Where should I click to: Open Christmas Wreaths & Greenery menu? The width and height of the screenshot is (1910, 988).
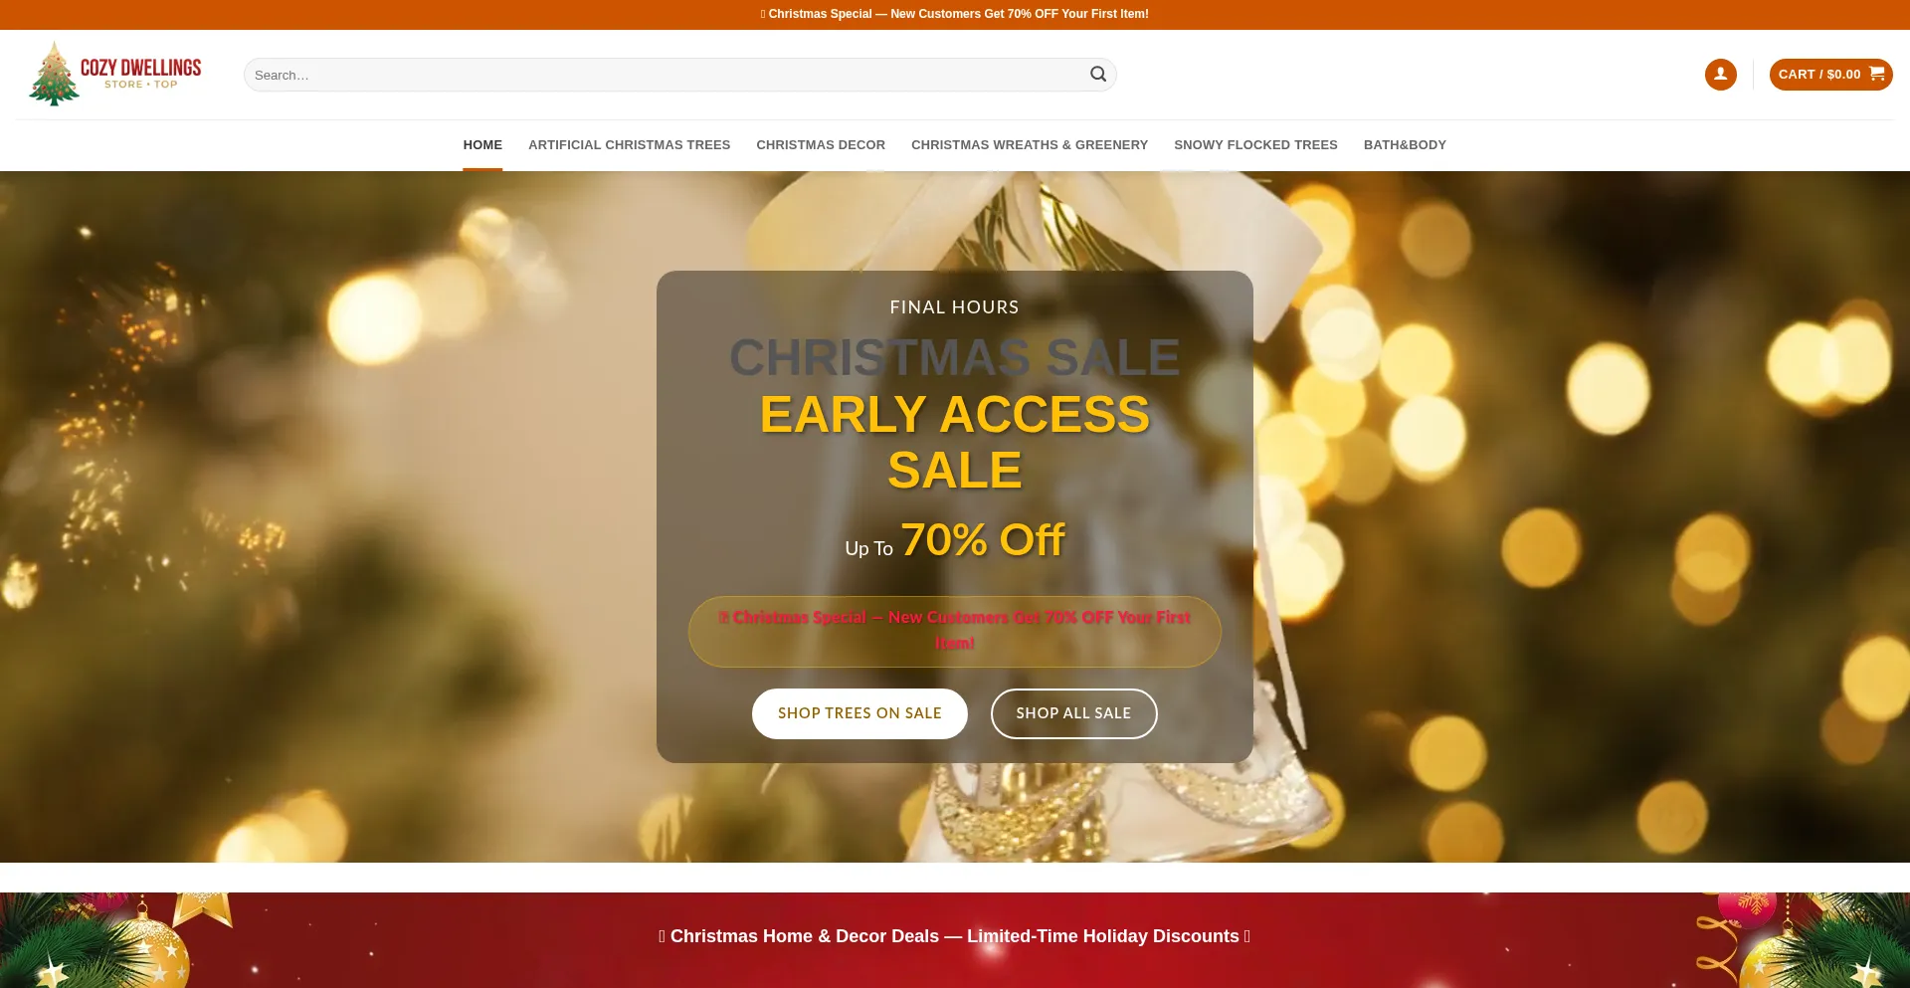tap(1030, 145)
